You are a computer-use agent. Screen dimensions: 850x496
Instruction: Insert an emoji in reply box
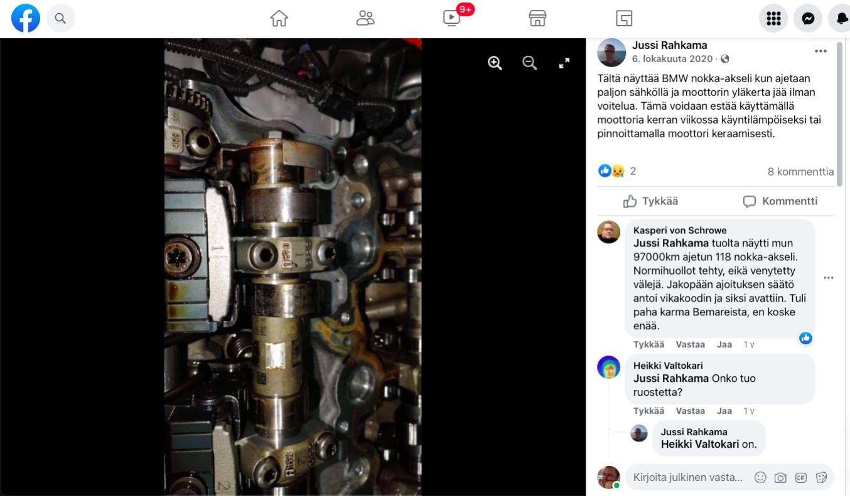(760, 478)
